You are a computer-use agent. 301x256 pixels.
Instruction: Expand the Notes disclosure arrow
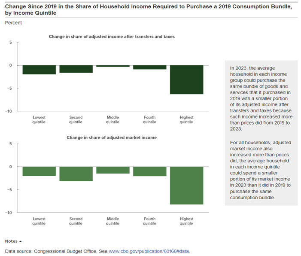pyautogui.click(x=20, y=241)
